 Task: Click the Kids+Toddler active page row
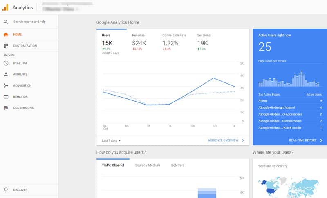pos(290,128)
